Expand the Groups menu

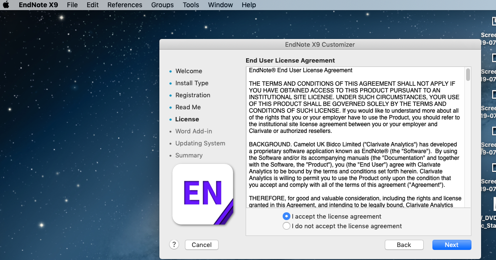pyautogui.click(x=162, y=5)
